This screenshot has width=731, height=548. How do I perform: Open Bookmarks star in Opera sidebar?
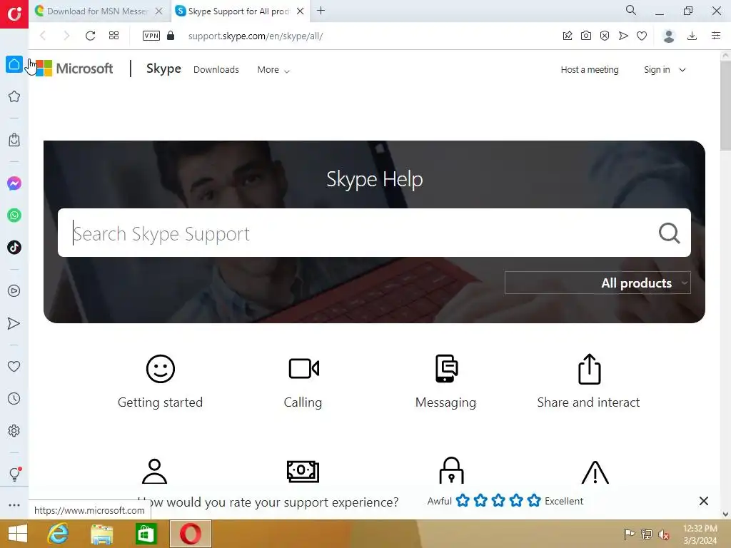(14, 96)
